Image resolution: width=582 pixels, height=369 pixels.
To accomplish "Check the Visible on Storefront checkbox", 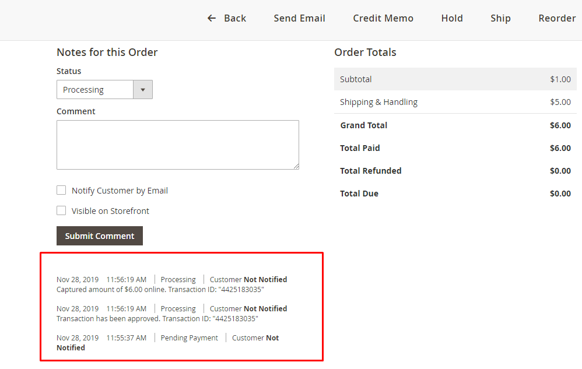I will click(x=61, y=210).
